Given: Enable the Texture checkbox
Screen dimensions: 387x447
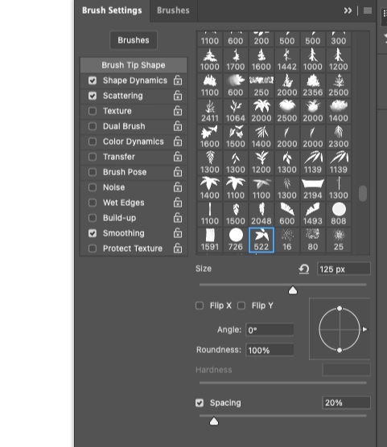Looking at the screenshot, I should [x=93, y=111].
